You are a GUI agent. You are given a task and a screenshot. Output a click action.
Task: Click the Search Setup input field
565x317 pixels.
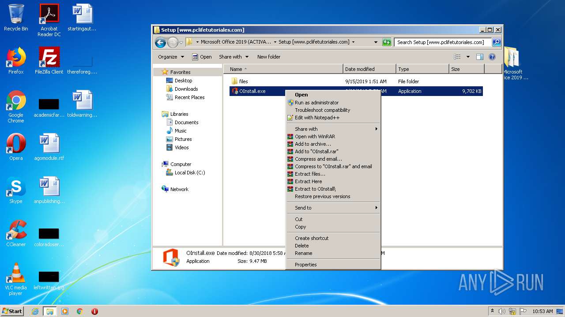click(x=442, y=42)
